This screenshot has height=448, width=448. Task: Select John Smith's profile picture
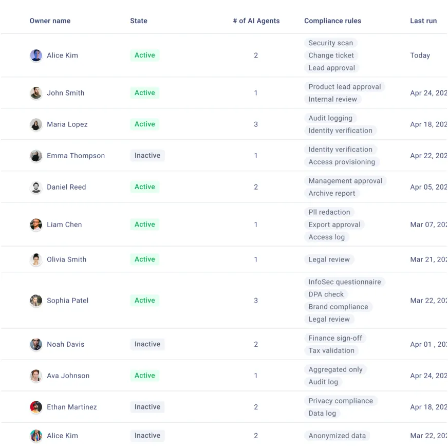click(x=36, y=92)
